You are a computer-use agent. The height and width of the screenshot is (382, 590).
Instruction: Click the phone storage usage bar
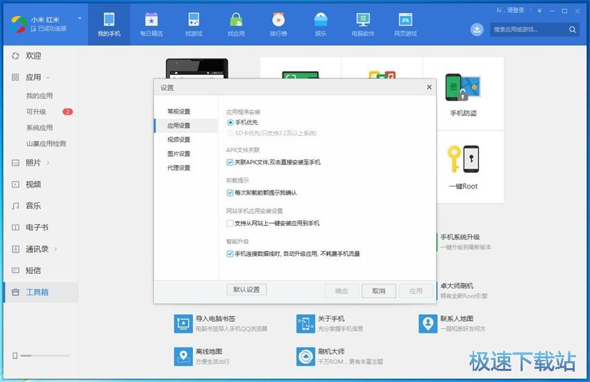45,355
